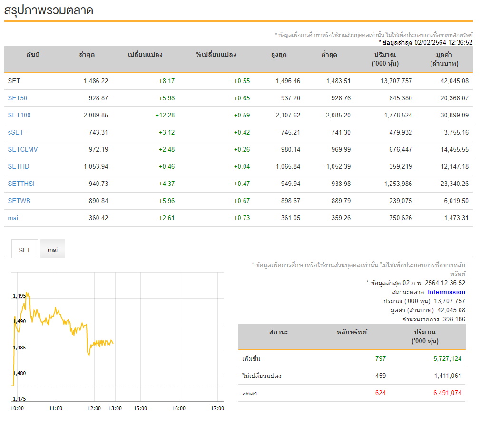
Task: Click the ต่ำสุด column header
Action: point(329,55)
